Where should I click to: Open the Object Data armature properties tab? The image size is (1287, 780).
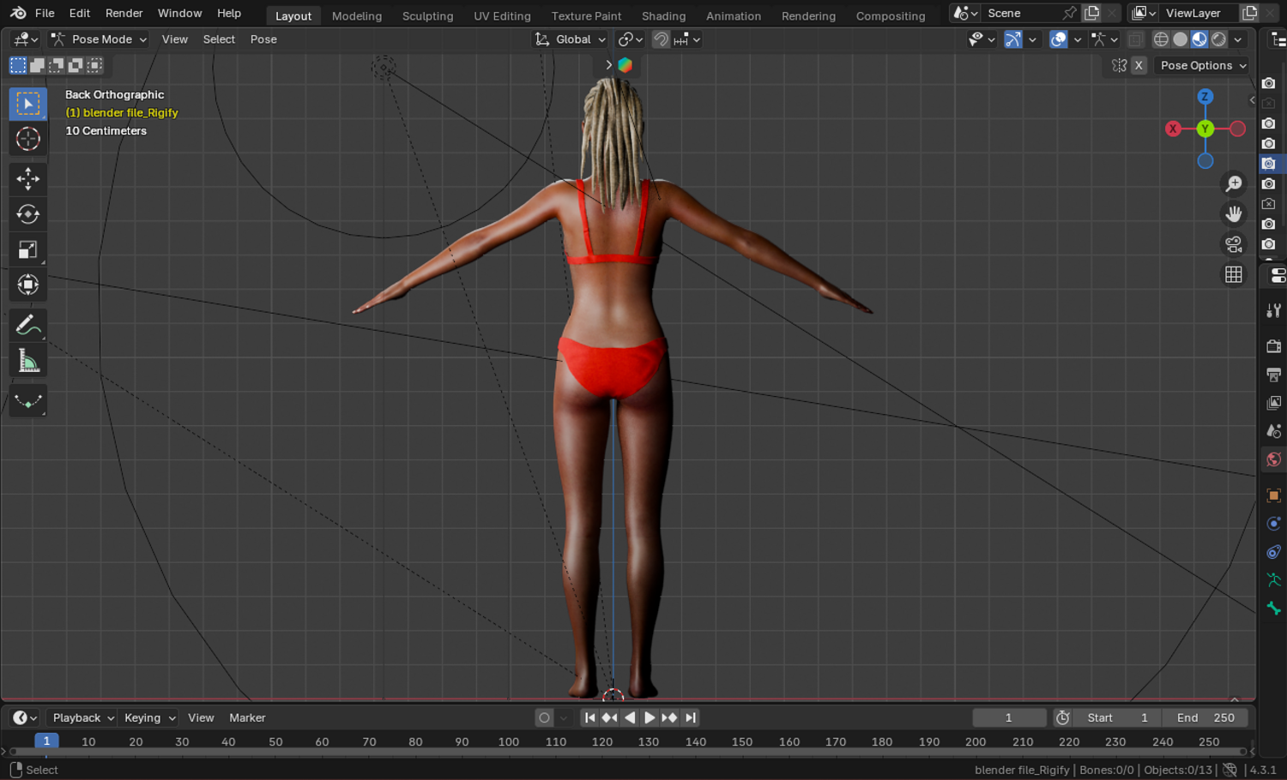(x=1274, y=580)
